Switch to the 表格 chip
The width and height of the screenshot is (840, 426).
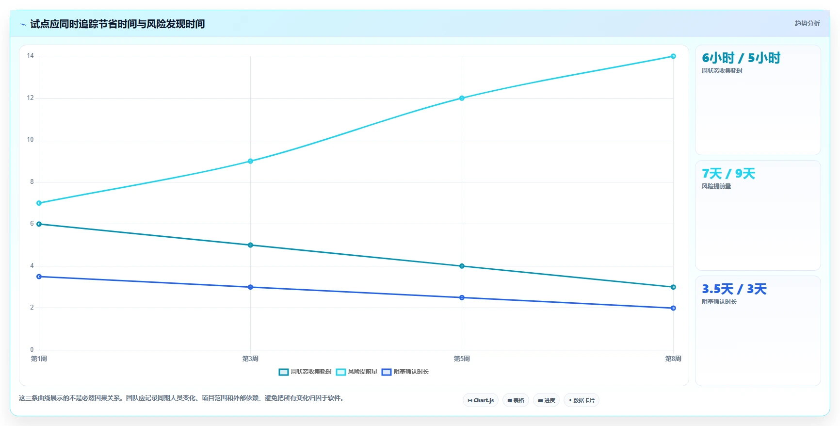[x=516, y=400]
